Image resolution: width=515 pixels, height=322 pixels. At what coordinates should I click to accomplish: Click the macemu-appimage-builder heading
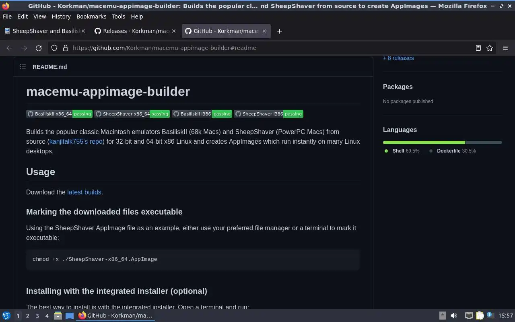[x=108, y=91]
